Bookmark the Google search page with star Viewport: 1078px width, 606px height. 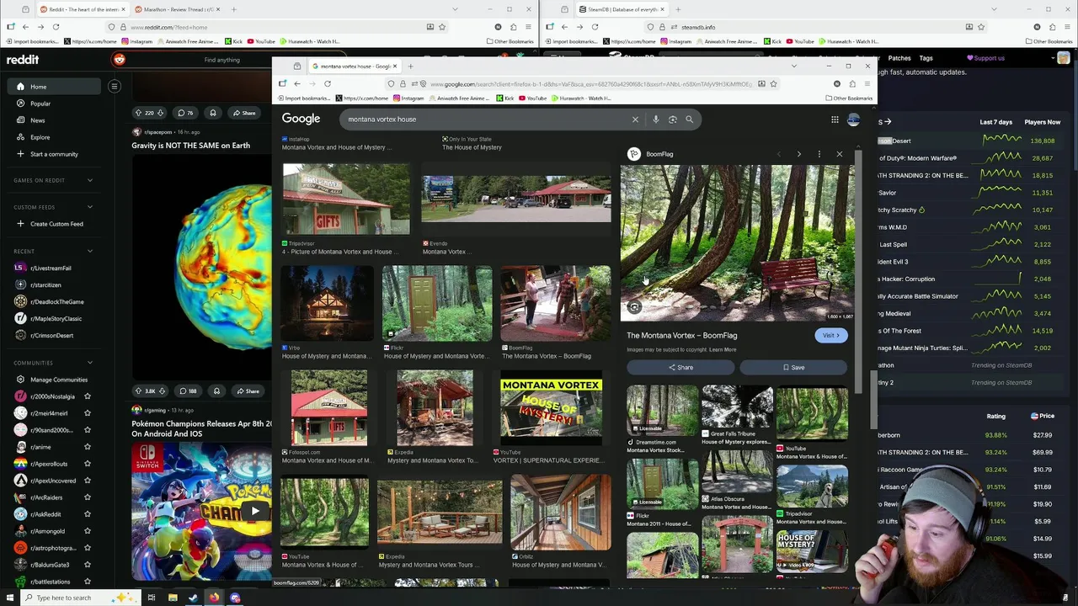coord(773,83)
